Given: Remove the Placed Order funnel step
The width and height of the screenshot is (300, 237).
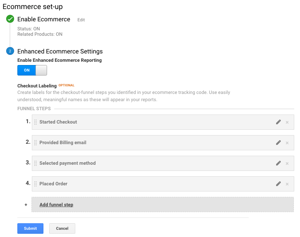Looking at the screenshot, I should (287, 184).
